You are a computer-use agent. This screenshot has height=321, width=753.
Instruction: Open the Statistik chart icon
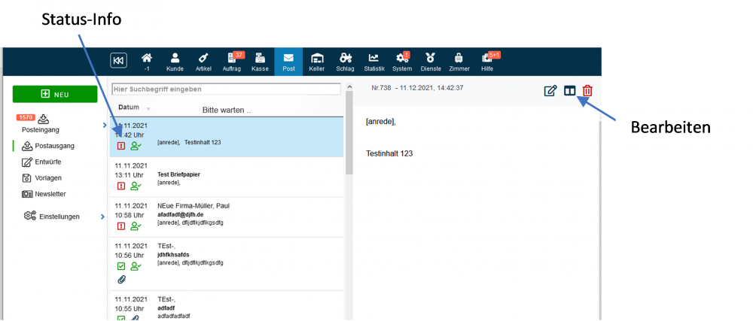tap(373, 62)
